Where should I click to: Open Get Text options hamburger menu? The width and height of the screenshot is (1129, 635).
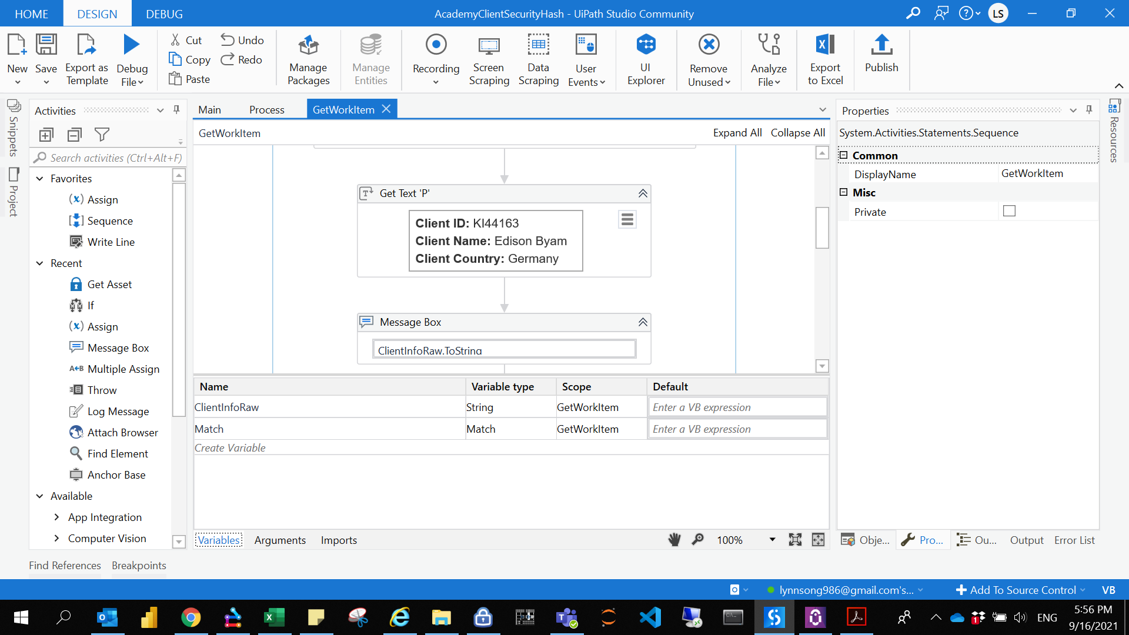(627, 219)
